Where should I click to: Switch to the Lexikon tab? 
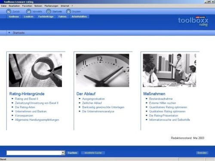click(29, 17)
